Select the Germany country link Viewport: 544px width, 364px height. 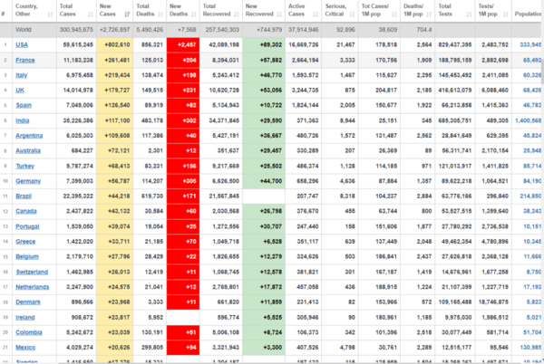tap(28, 181)
